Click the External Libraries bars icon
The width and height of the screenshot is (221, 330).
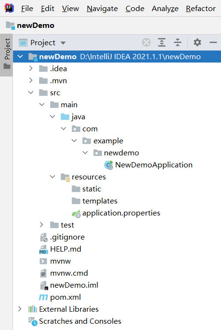pos(33,309)
